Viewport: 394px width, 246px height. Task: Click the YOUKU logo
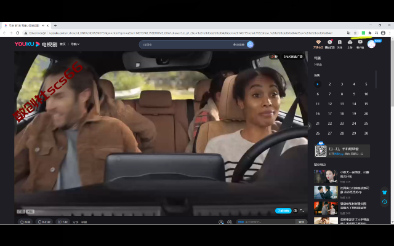click(27, 44)
